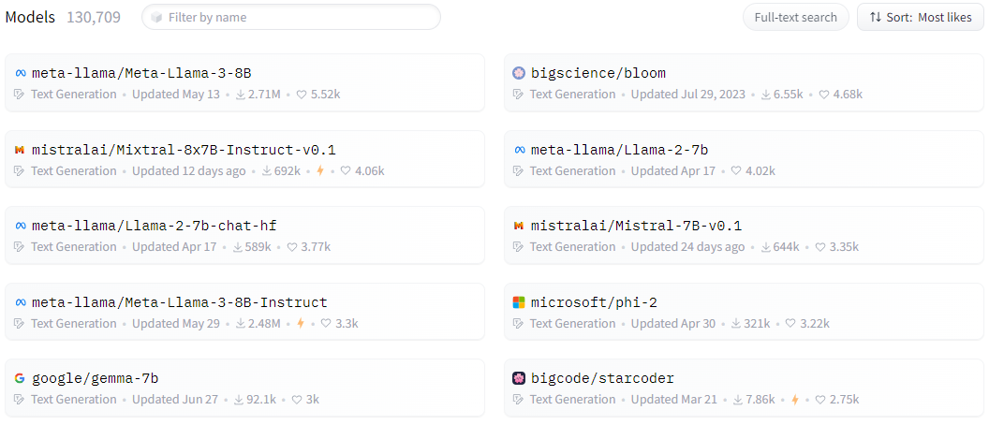Viewport: 989px width, 425px height.
Task: Click the Mistral logo beside Mixtral-8x7B-Instruct-v0.1
Action: (20, 150)
